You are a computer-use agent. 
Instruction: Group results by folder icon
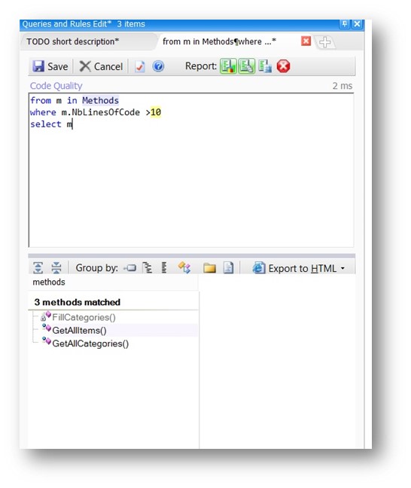(x=209, y=267)
